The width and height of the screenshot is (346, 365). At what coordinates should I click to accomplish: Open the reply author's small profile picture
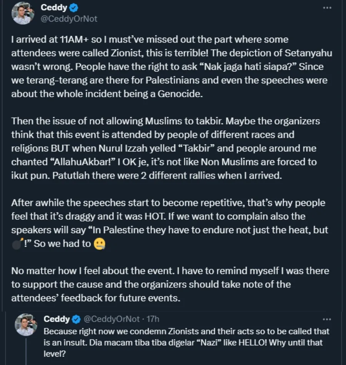(x=26, y=324)
